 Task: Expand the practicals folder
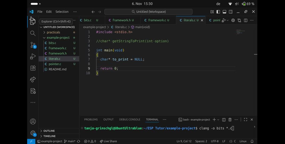pyautogui.click(x=53, y=32)
